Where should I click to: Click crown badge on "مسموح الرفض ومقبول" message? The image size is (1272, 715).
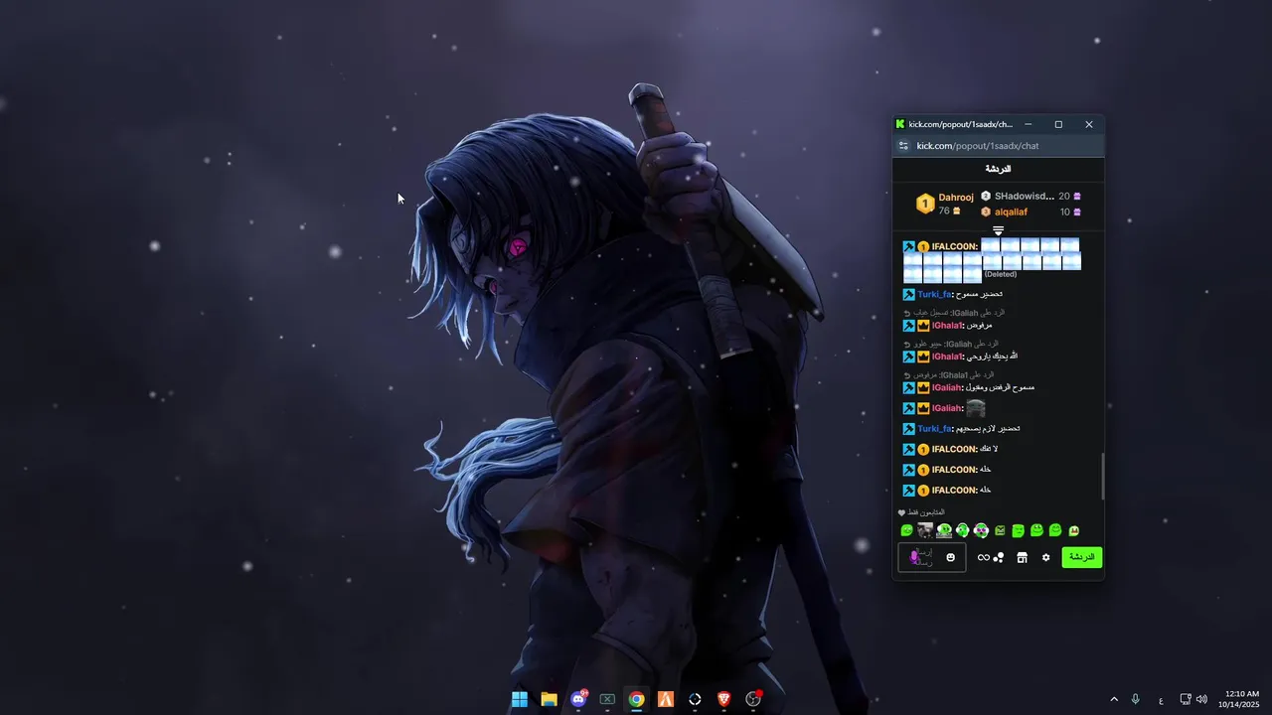[x=923, y=387]
